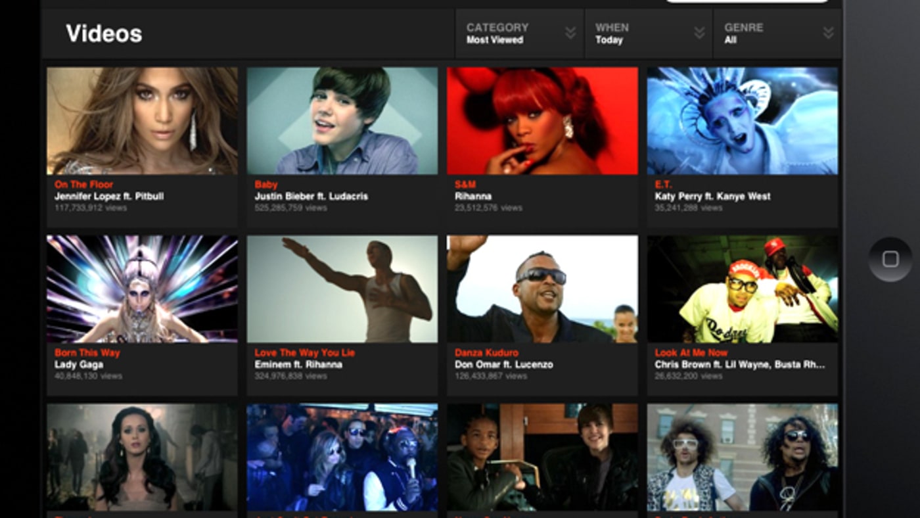Open the When Today dropdown
Viewport: 920px width, 518px height.
[648, 34]
